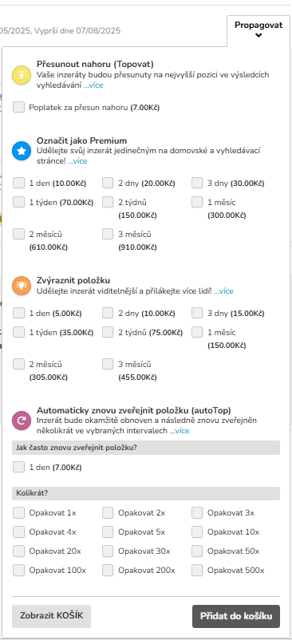
Task: Click the yellow Topovat arrow icon
Action: [x=22, y=75]
